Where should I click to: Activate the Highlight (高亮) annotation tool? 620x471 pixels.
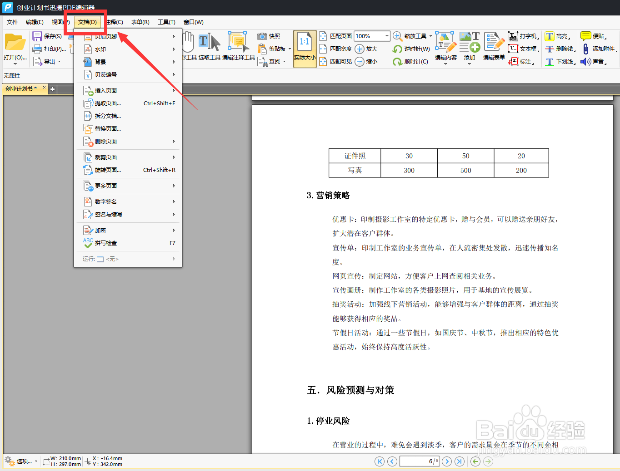(x=555, y=36)
